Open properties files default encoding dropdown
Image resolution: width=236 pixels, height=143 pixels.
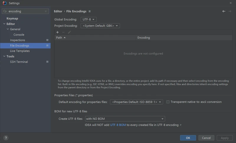(x=136, y=102)
